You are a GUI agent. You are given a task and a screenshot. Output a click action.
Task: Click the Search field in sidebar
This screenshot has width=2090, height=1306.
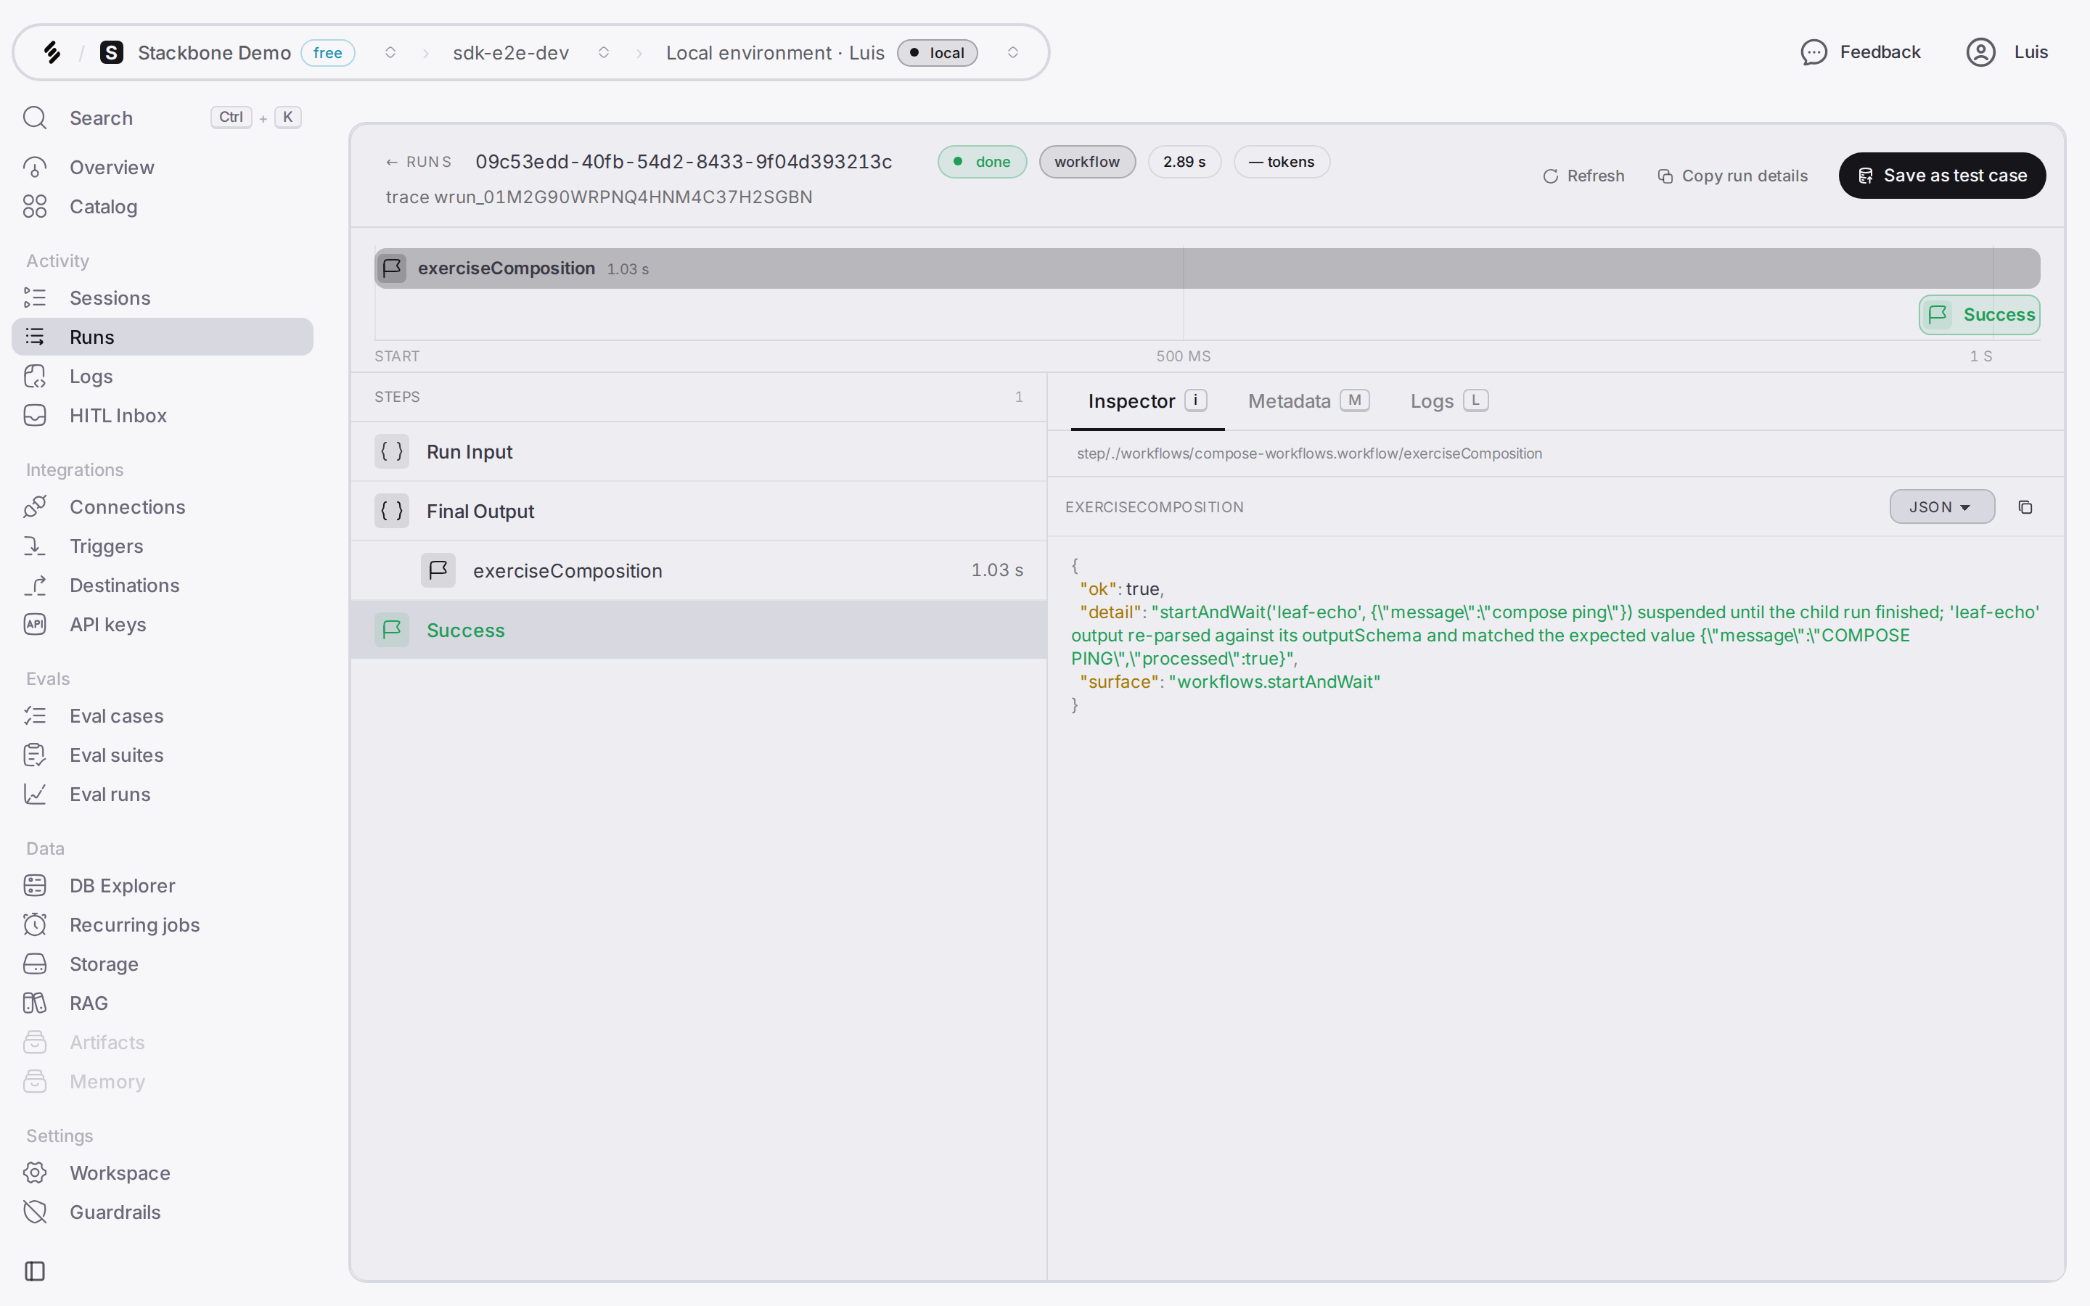pyautogui.click(x=163, y=118)
